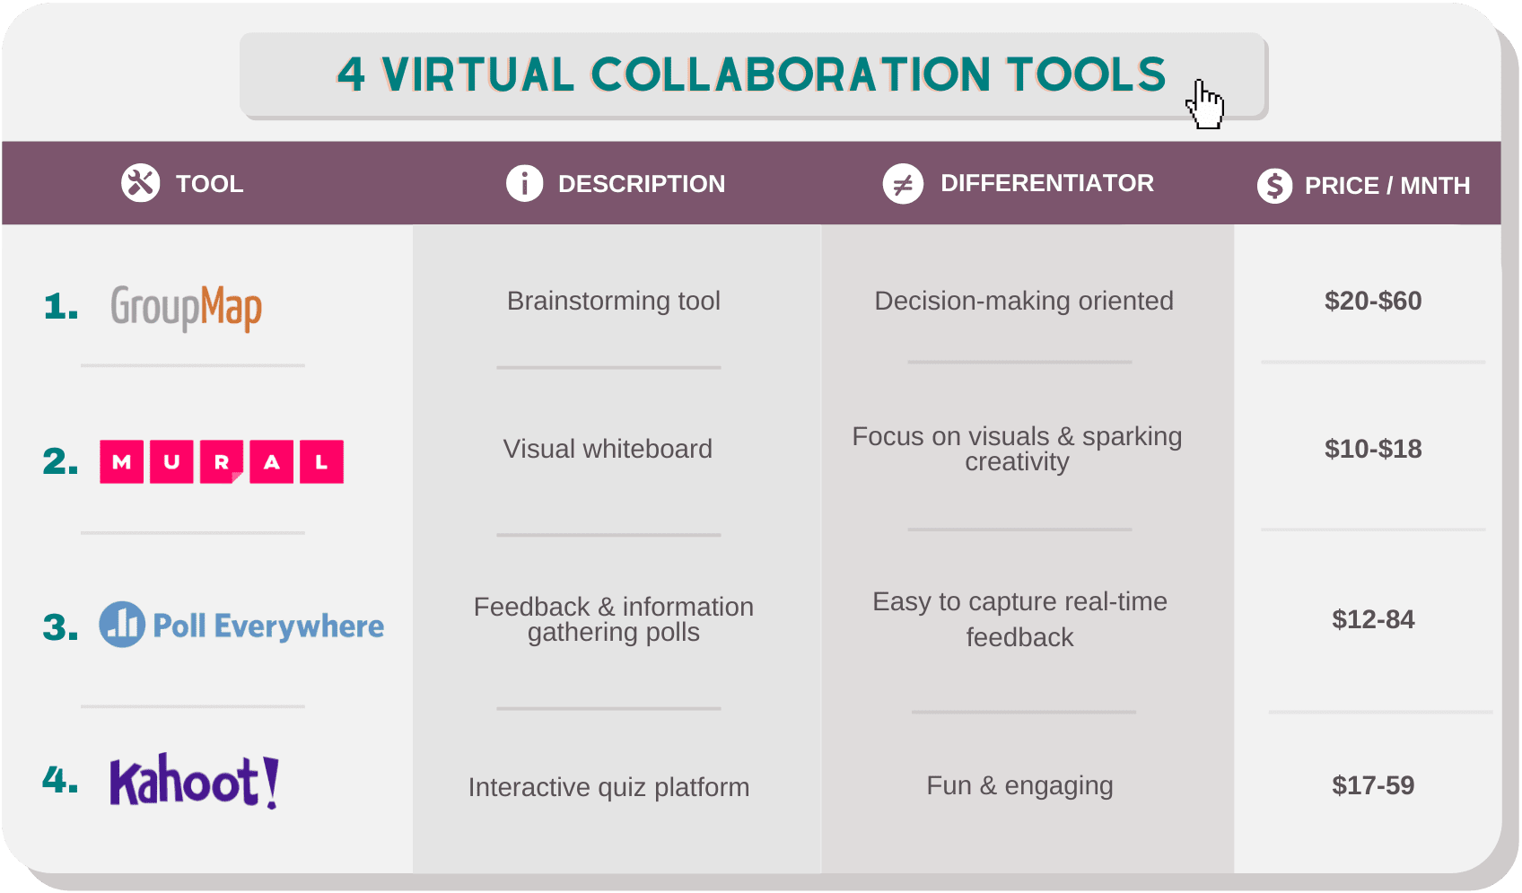Viewport: 1522px width, 893px height.
Task: Click the not-equal icon beside Differentiator
Action: [903, 184]
